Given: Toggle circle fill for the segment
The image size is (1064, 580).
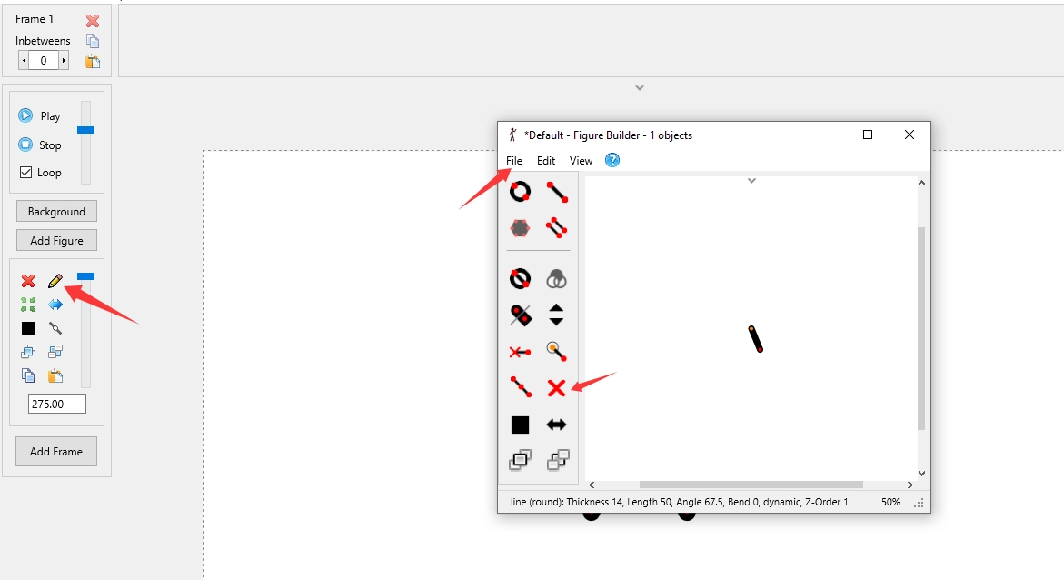Looking at the screenshot, I should pyautogui.click(x=519, y=279).
